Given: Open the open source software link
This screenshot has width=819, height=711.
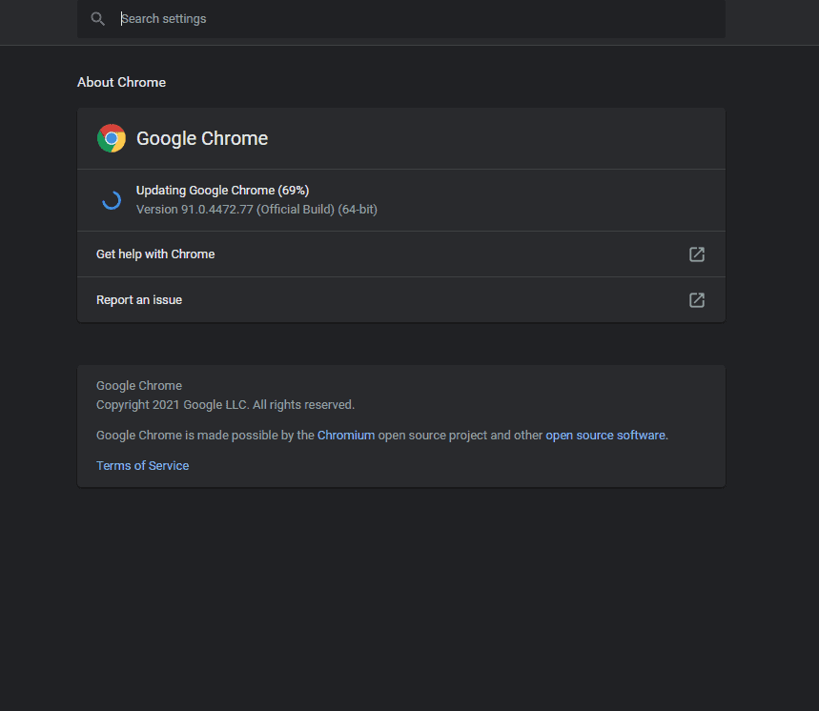Looking at the screenshot, I should [x=605, y=436].
